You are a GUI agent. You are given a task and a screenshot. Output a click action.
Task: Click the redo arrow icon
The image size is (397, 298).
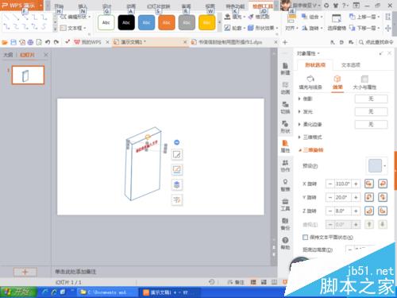(56, 42)
